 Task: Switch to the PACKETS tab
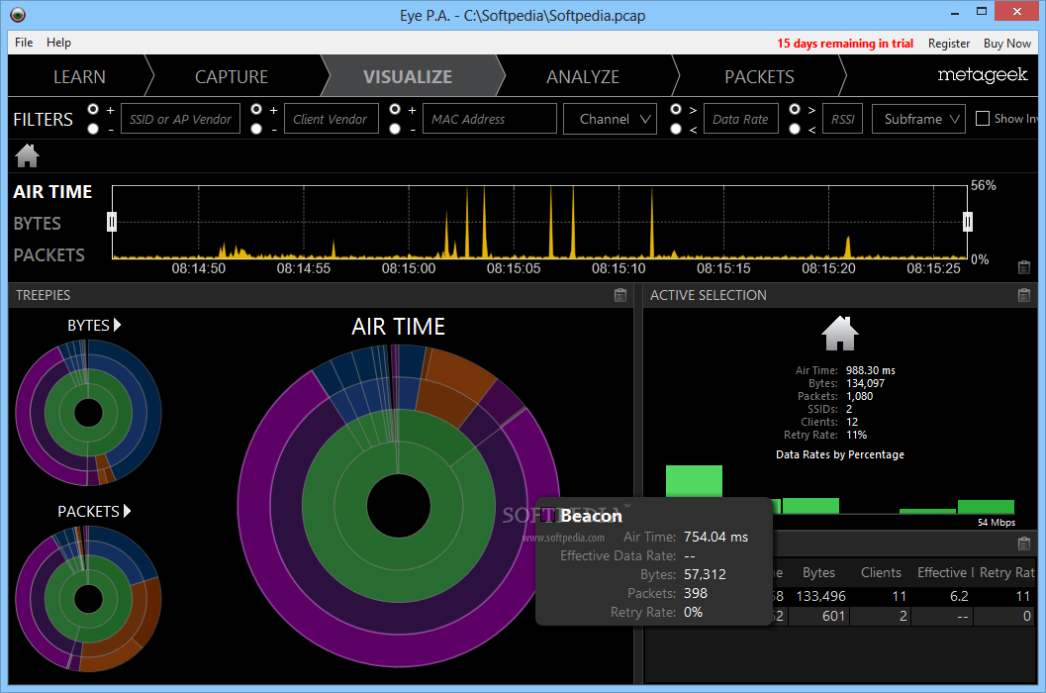pos(759,77)
